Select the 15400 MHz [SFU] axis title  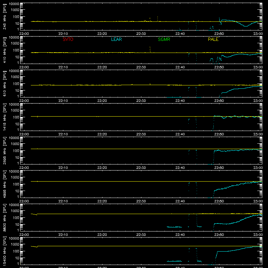[4, 251]
